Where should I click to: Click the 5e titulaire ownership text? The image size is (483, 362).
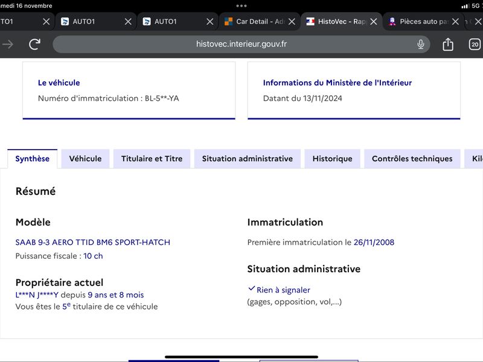pos(86,306)
